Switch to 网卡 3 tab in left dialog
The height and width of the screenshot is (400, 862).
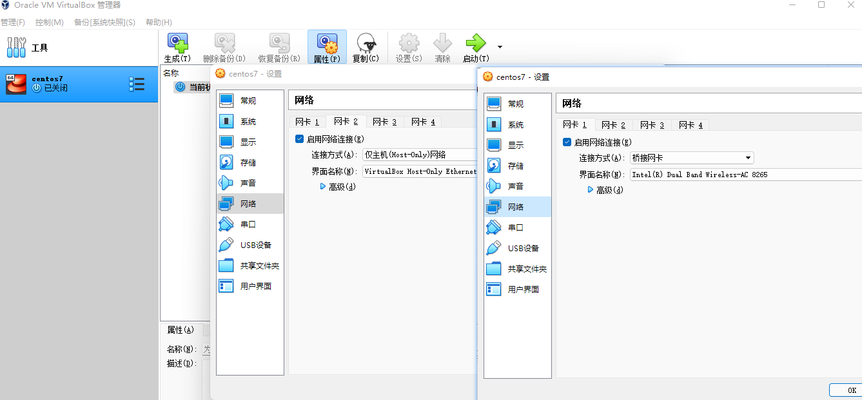click(385, 122)
